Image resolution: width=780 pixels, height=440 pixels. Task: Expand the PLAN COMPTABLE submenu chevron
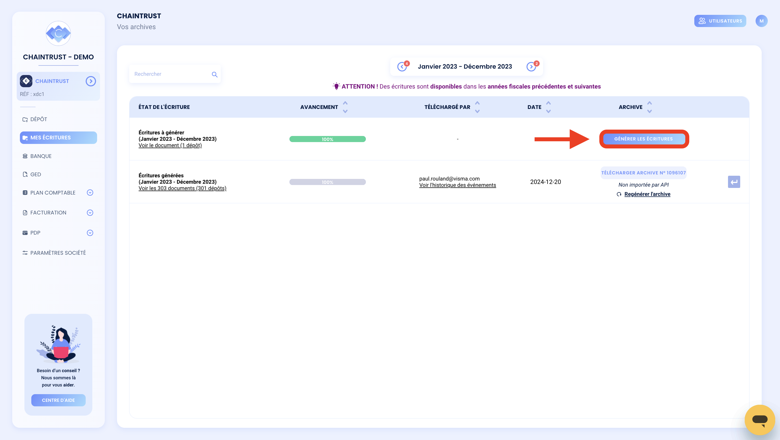coord(90,193)
